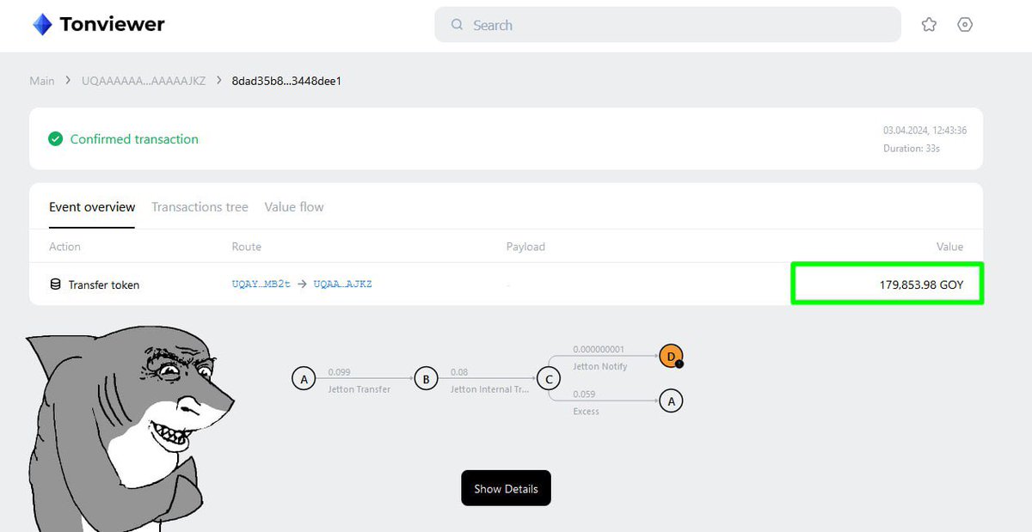Click the Duration: 33s text

coord(912,149)
